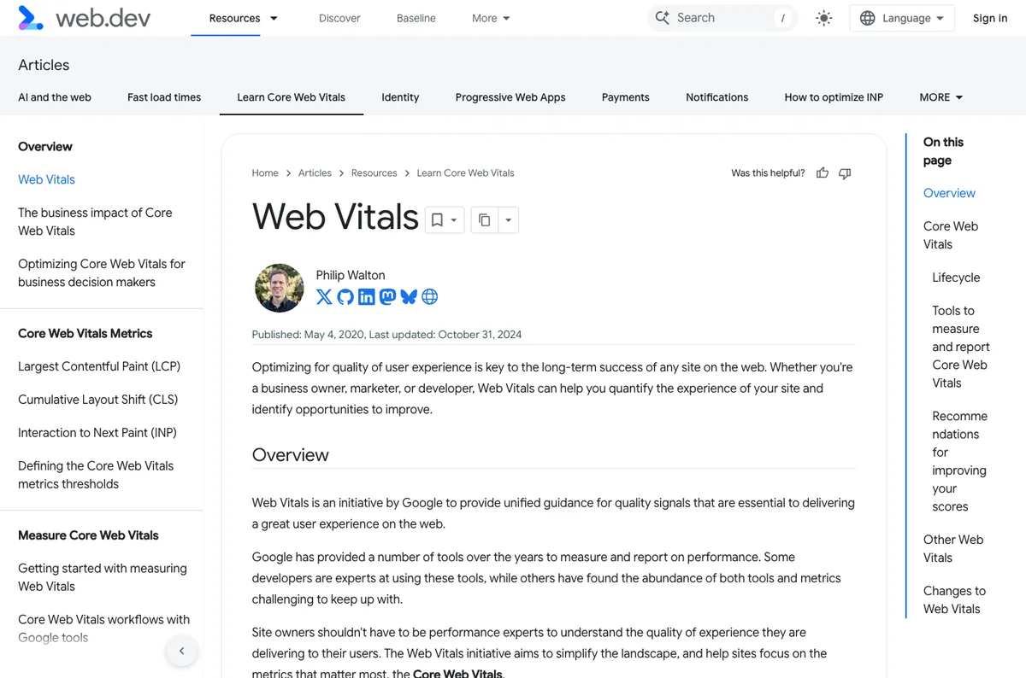The image size is (1026, 678).
Task: Expand the MORE articles tab dropdown
Action: pyautogui.click(x=941, y=97)
